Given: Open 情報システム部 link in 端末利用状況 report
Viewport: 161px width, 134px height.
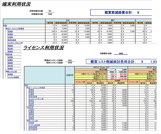Looking at the screenshot, I should 11,71.
